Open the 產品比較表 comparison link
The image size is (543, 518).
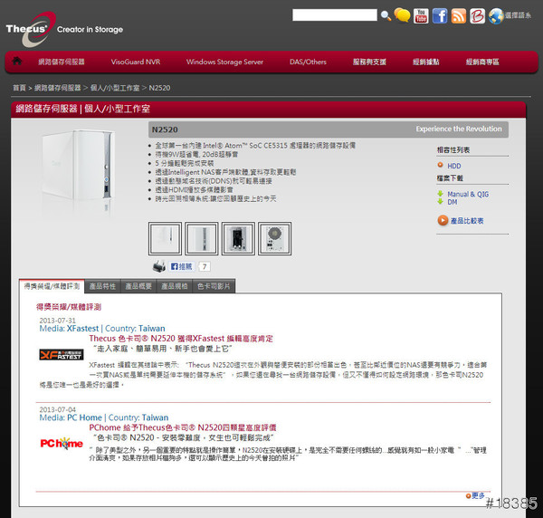pos(467,221)
